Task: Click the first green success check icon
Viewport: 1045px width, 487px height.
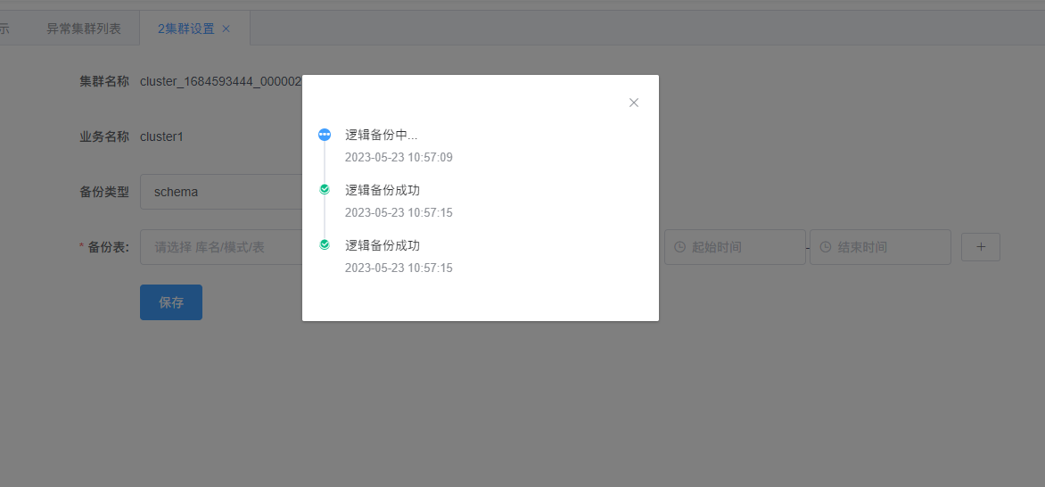Action: (x=325, y=190)
